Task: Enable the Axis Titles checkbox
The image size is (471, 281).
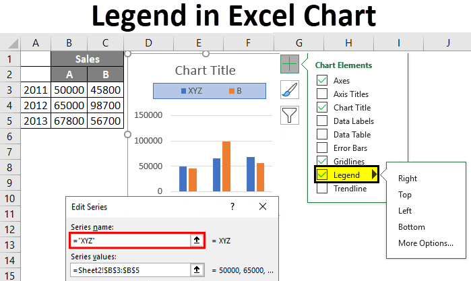Action: [322, 94]
